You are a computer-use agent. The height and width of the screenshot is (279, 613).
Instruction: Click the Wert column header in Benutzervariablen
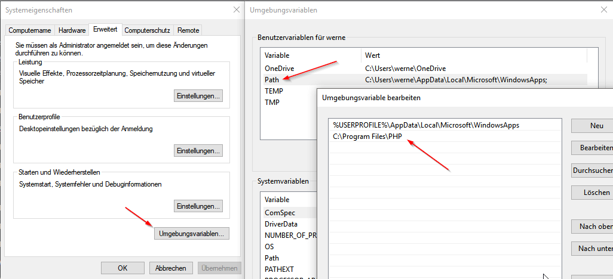tap(373, 55)
